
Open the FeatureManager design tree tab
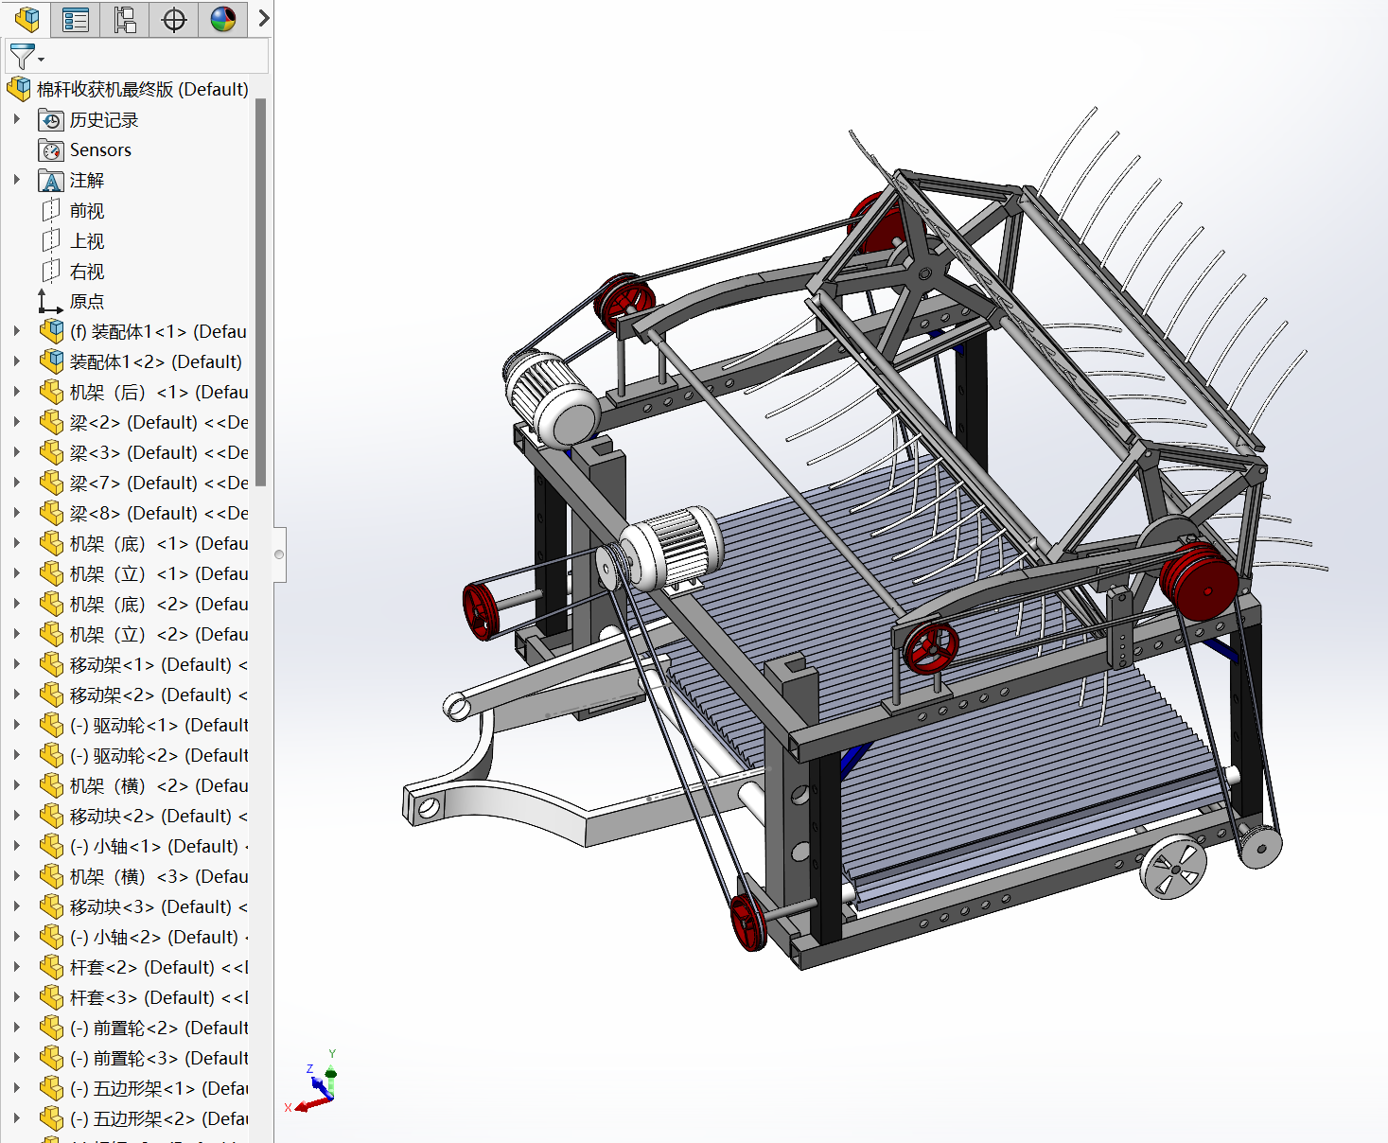pos(27,19)
